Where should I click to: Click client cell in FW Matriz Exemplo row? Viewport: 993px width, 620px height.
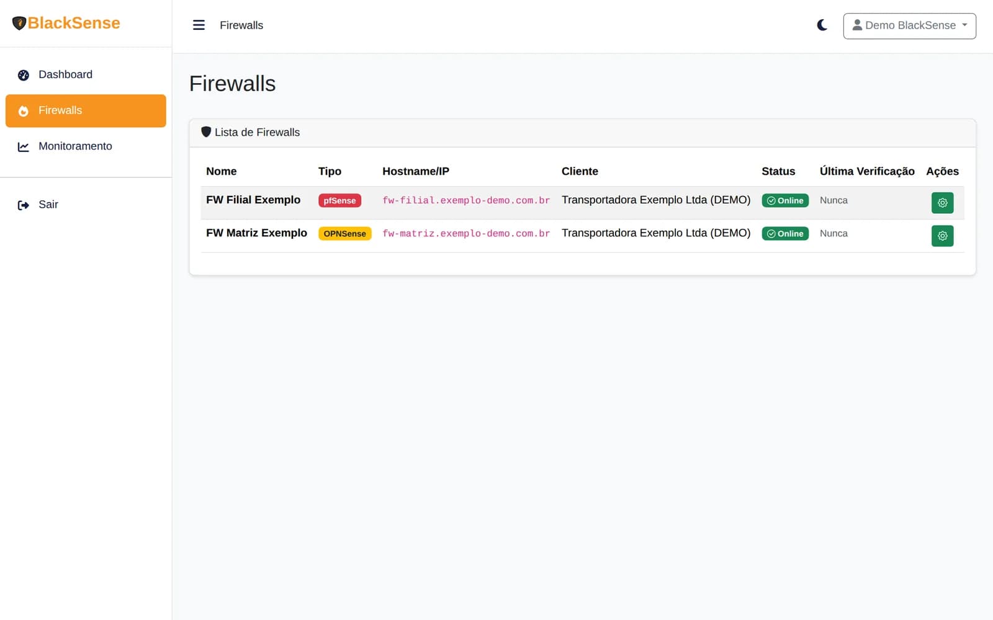656,232
